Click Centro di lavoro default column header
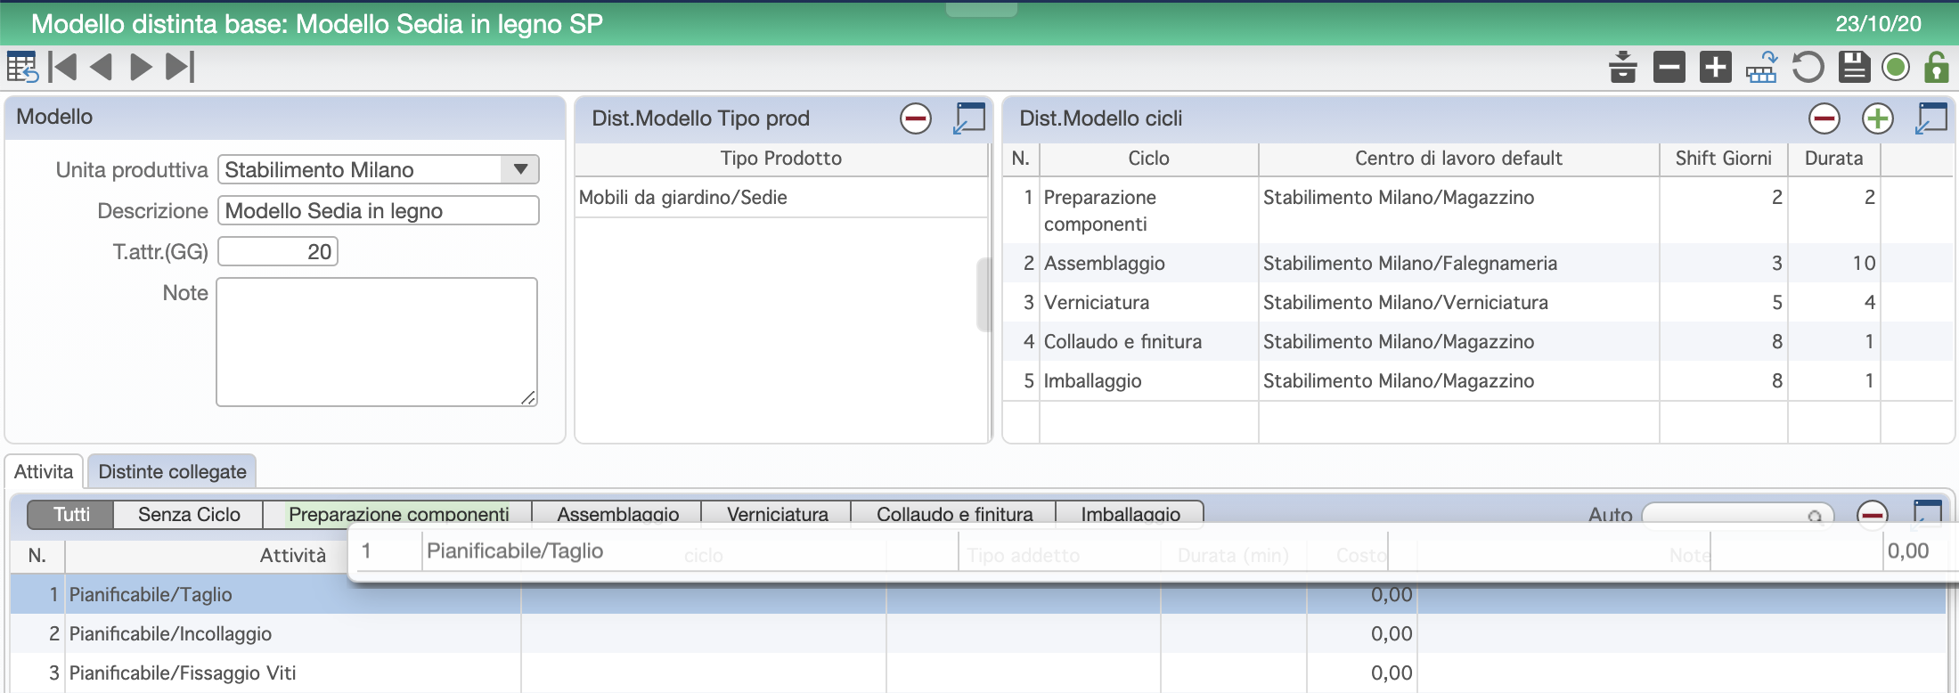The height and width of the screenshot is (693, 1959). [x=1458, y=159]
